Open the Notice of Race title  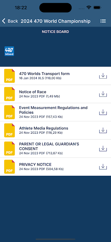pyautogui.click(x=32, y=92)
